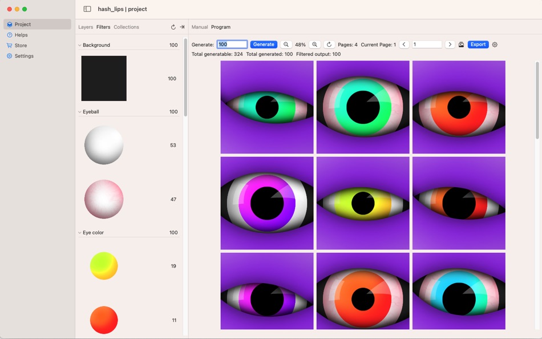Click the refresh icon beside Collections

(173, 27)
